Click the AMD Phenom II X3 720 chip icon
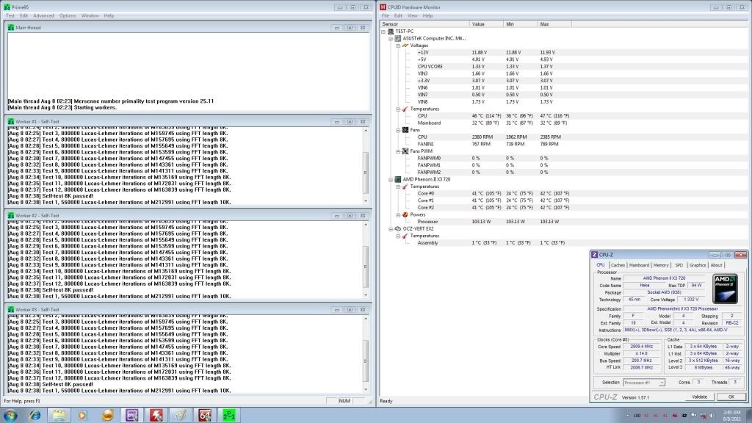Image resolution: width=752 pixels, height=423 pixels. coord(397,179)
